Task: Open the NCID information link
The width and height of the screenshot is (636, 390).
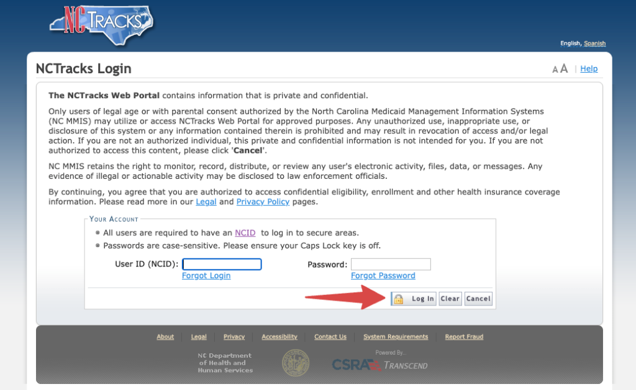Action: pos(244,232)
